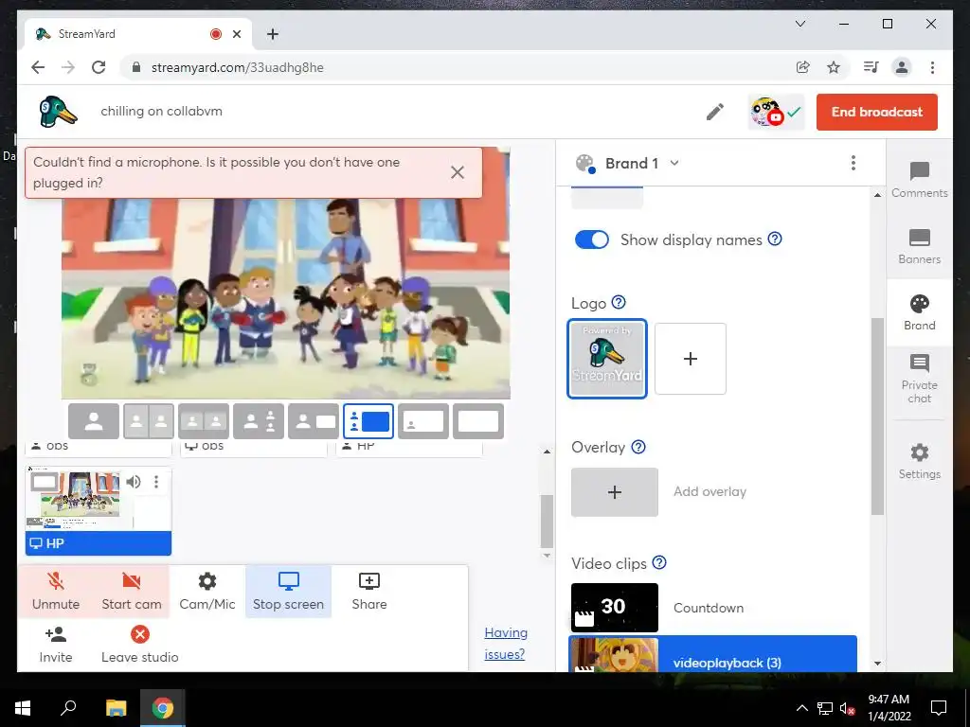Screen dimensions: 970x727
Task: Click Leave studio
Action: pyautogui.click(x=140, y=644)
